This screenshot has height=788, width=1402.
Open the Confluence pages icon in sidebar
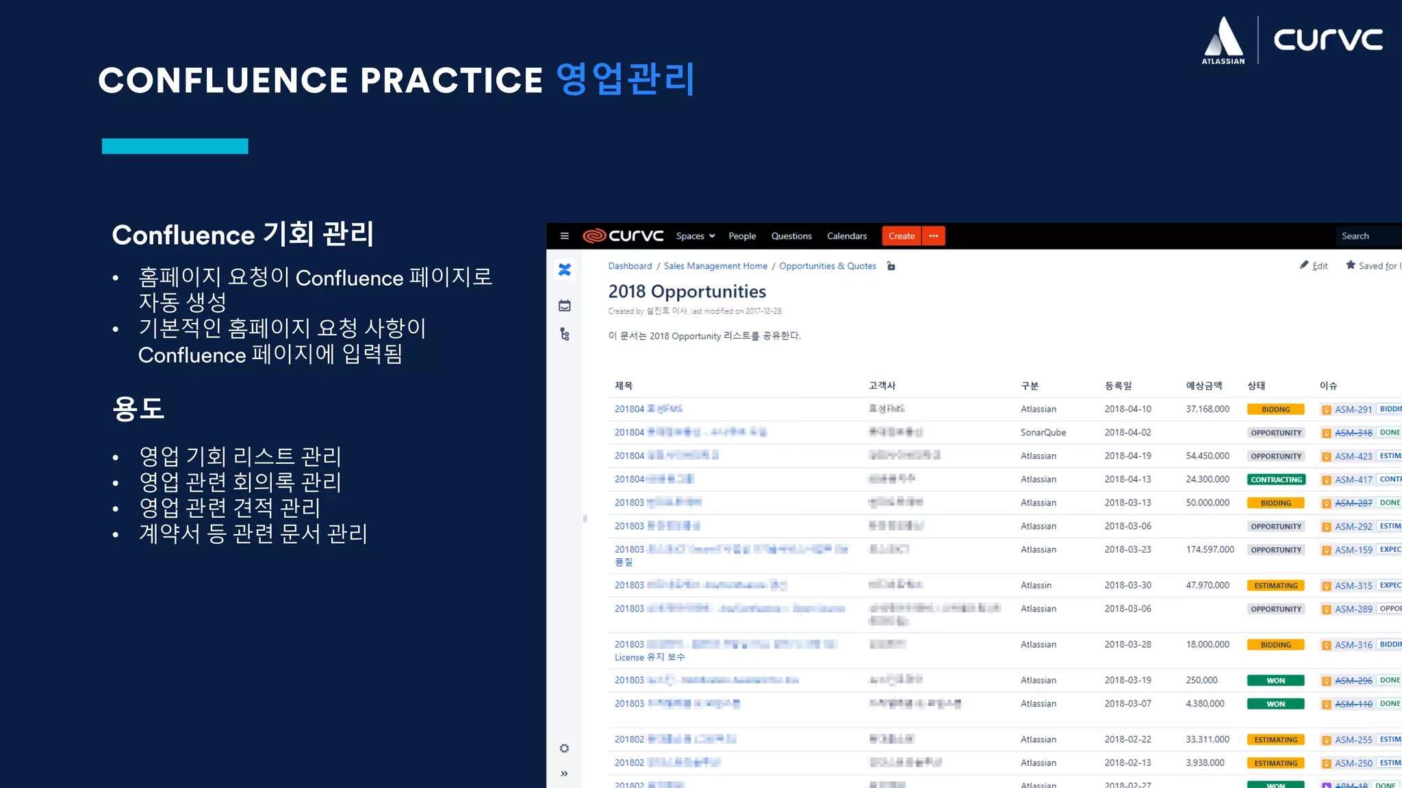(x=565, y=270)
